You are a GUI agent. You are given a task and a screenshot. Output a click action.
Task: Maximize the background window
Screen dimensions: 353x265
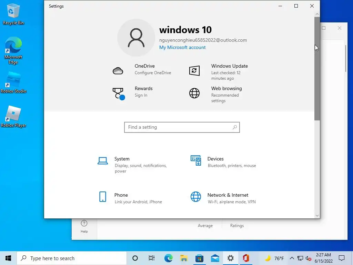click(324, 28)
